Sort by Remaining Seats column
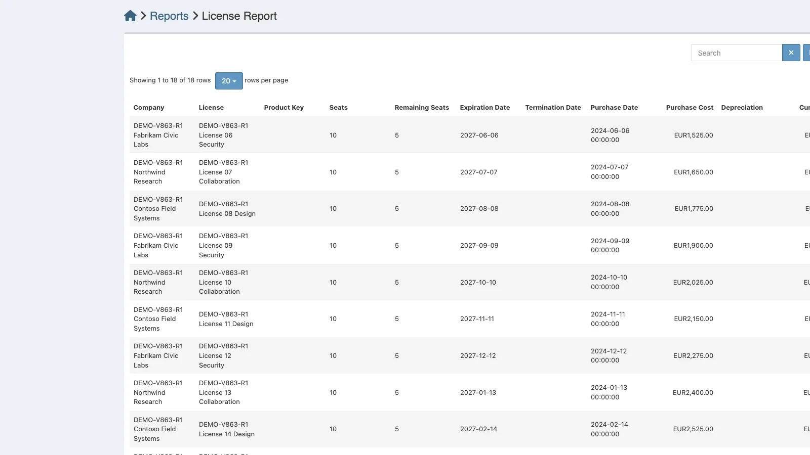 pyautogui.click(x=422, y=108)
